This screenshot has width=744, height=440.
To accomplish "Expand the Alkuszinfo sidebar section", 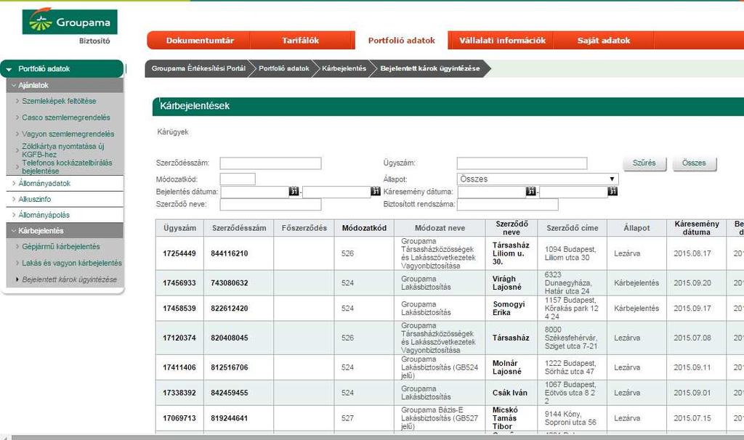I will (65, 199).
